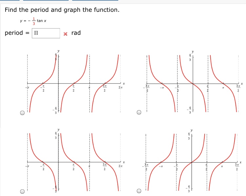Click the 'tan x' text in the equation
Image resolution: width=246 pixels, height=196 pixels.
coord(42,21)
